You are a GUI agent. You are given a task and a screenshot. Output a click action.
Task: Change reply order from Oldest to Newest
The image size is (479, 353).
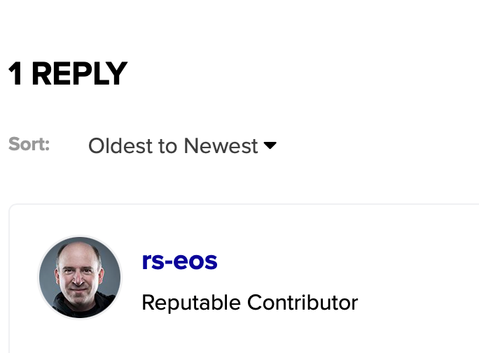[182, 146]
